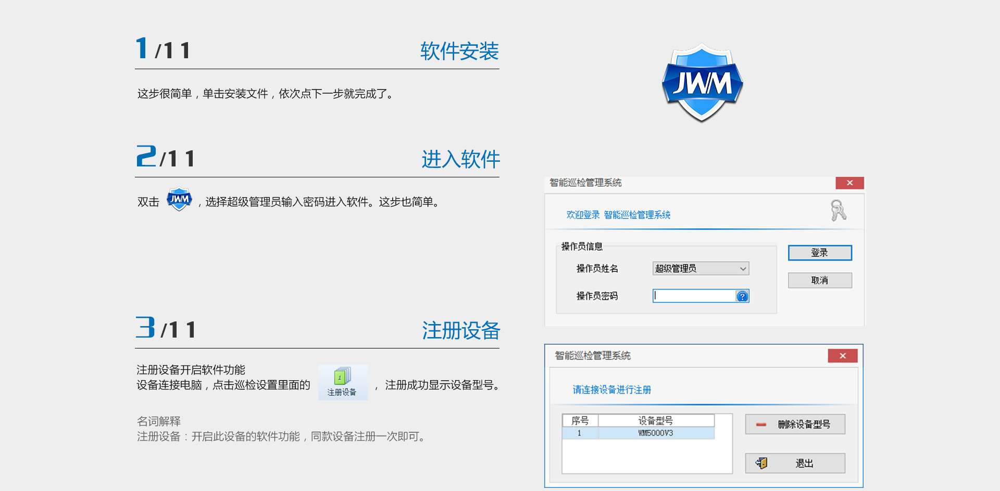1000x491 pixels.
Task: Click the 注册设备 section heading
Action: coord(461,331)
